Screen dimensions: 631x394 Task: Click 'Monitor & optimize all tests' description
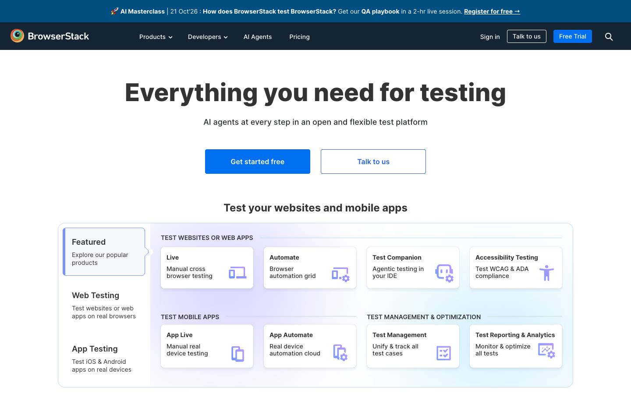tap(503, 350)
